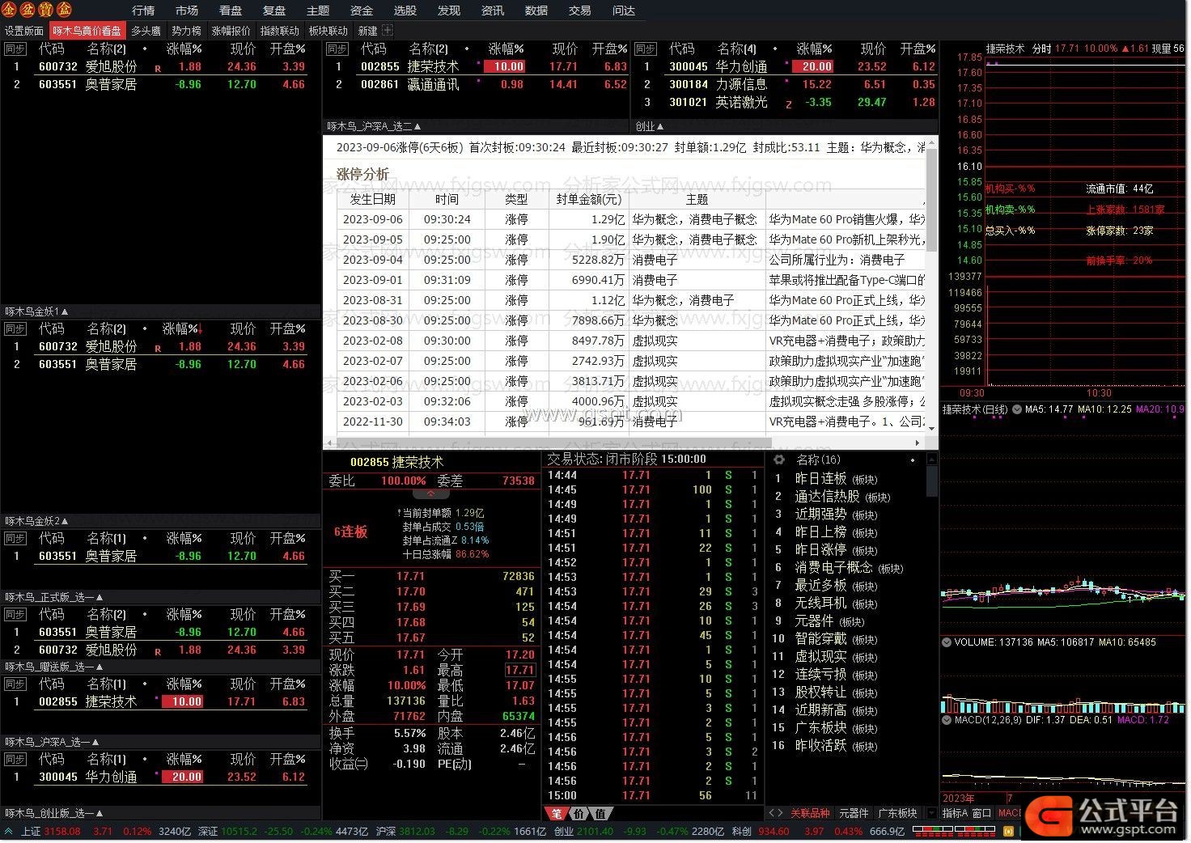Viewport: 1191px width, 843px height.
Task: Open the 选股 menu
Action: pos(405,11)
